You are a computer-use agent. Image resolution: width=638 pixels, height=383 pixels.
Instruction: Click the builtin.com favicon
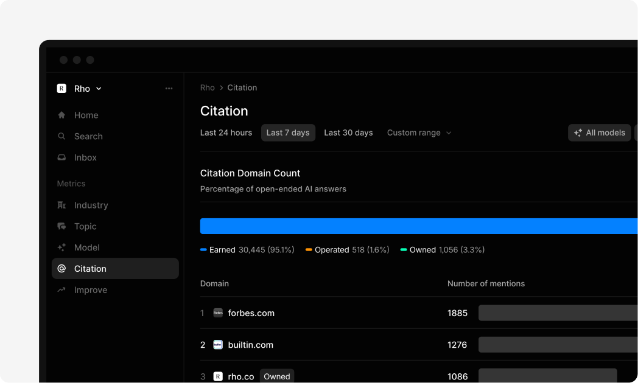218,345
